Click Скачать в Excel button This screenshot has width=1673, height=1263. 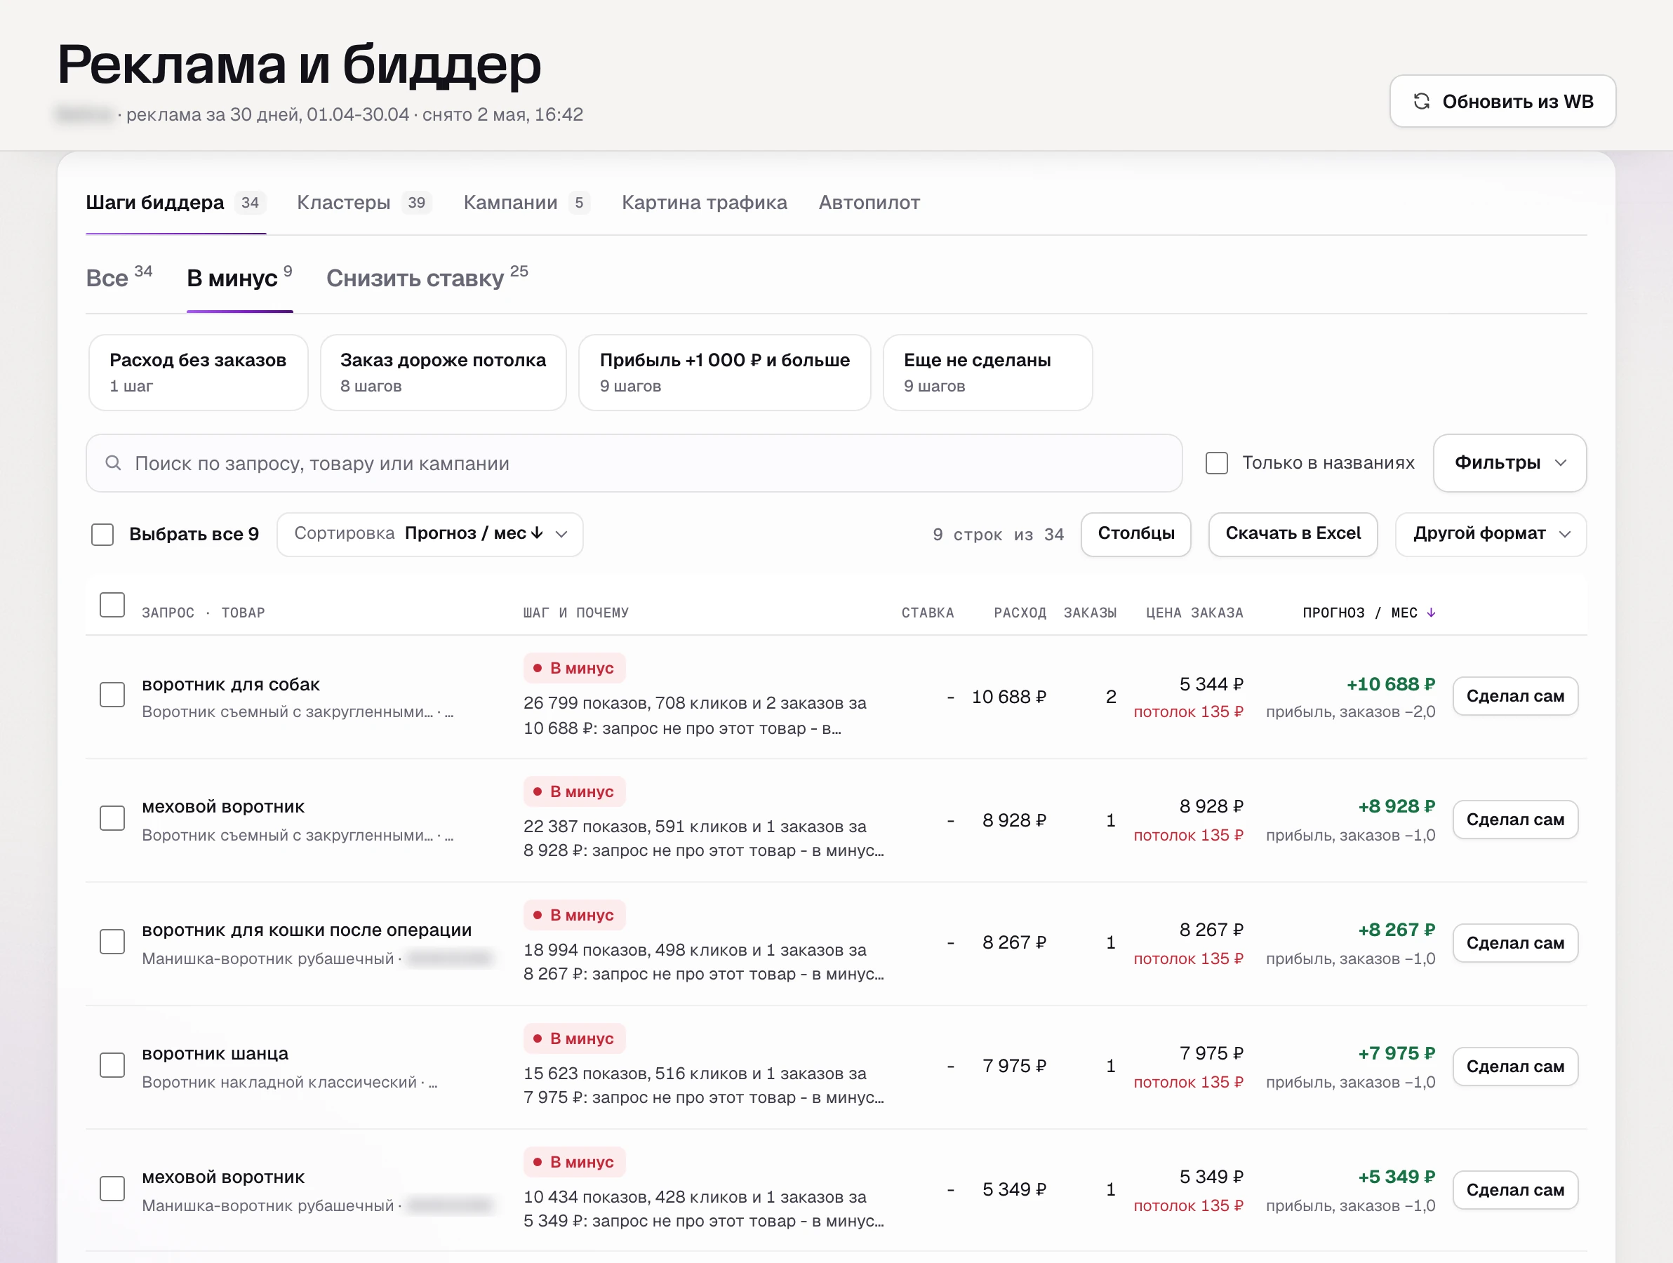1293,534
